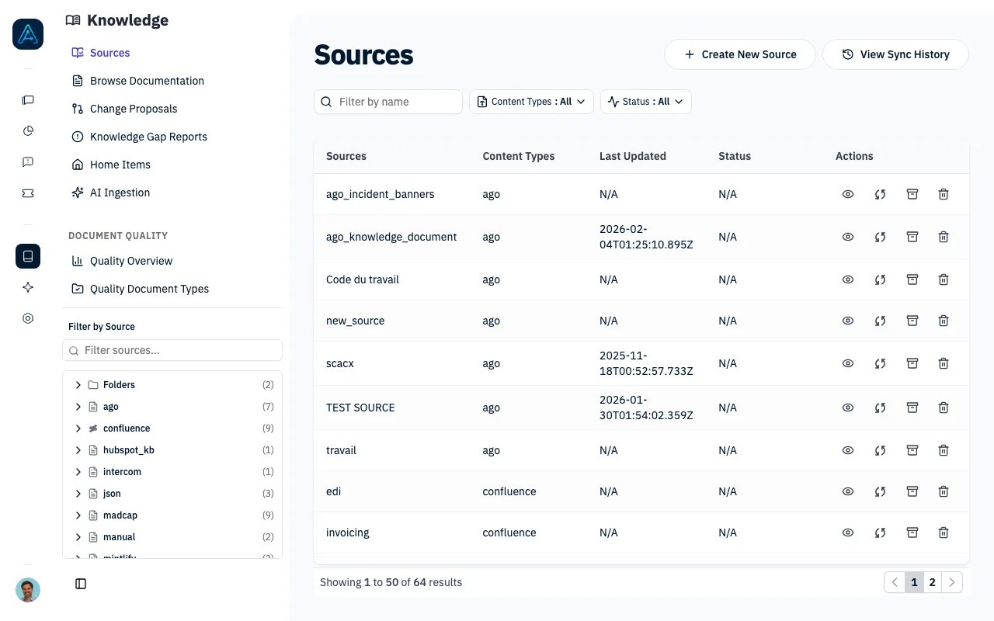The height and width of the screenshot is (621, 994).
Task: View the scacx source eye icon
Action: coord(848,363)
